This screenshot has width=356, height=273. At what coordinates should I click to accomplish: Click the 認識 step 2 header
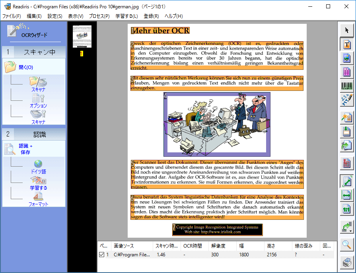point(34,135)
